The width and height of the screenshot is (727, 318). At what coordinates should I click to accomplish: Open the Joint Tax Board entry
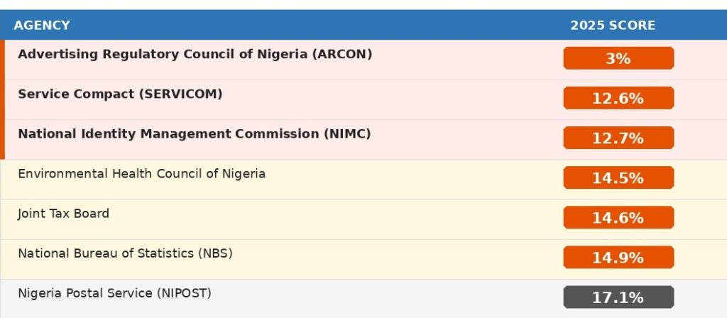[63, 213]
